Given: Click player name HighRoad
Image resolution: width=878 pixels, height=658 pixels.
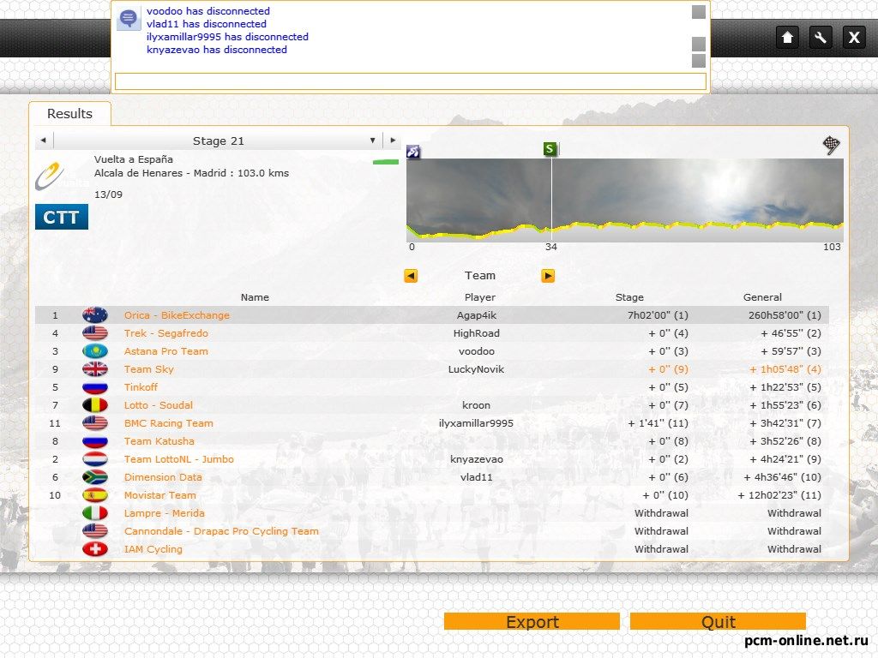Looking at the screenshot, I should 477,333.
